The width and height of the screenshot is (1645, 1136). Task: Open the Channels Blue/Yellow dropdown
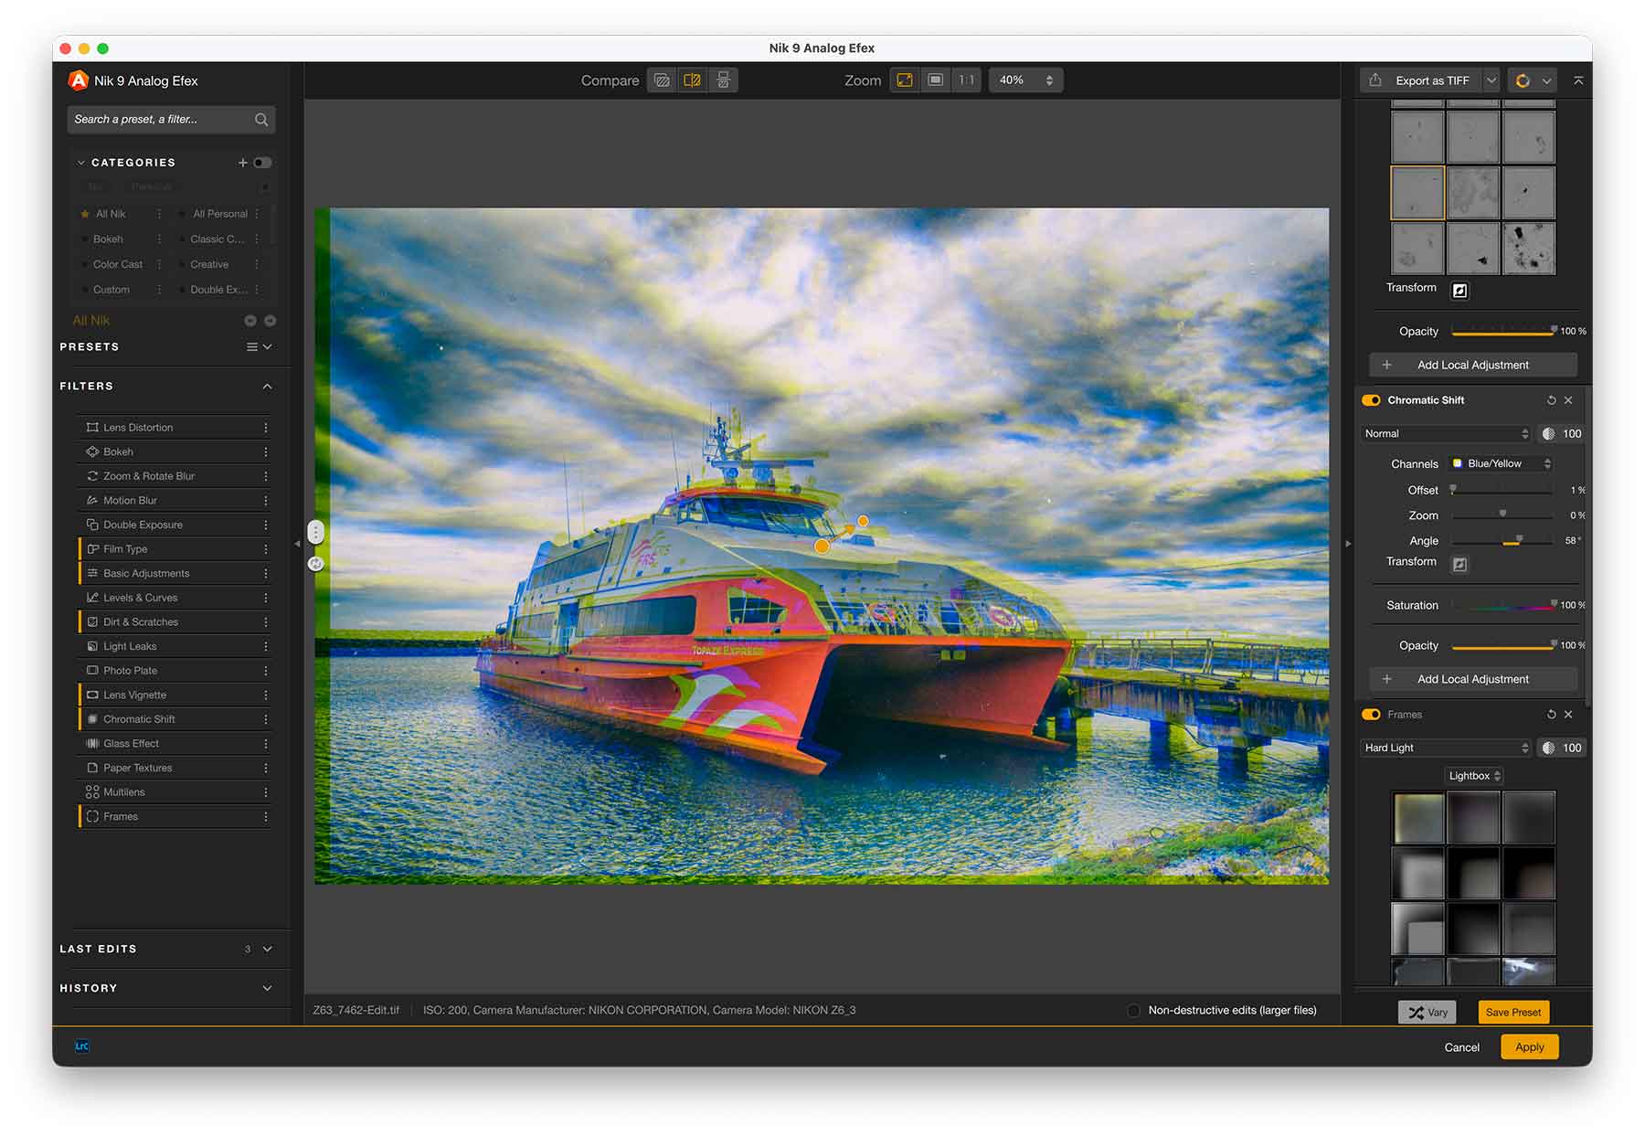(x=1500, y=464)
